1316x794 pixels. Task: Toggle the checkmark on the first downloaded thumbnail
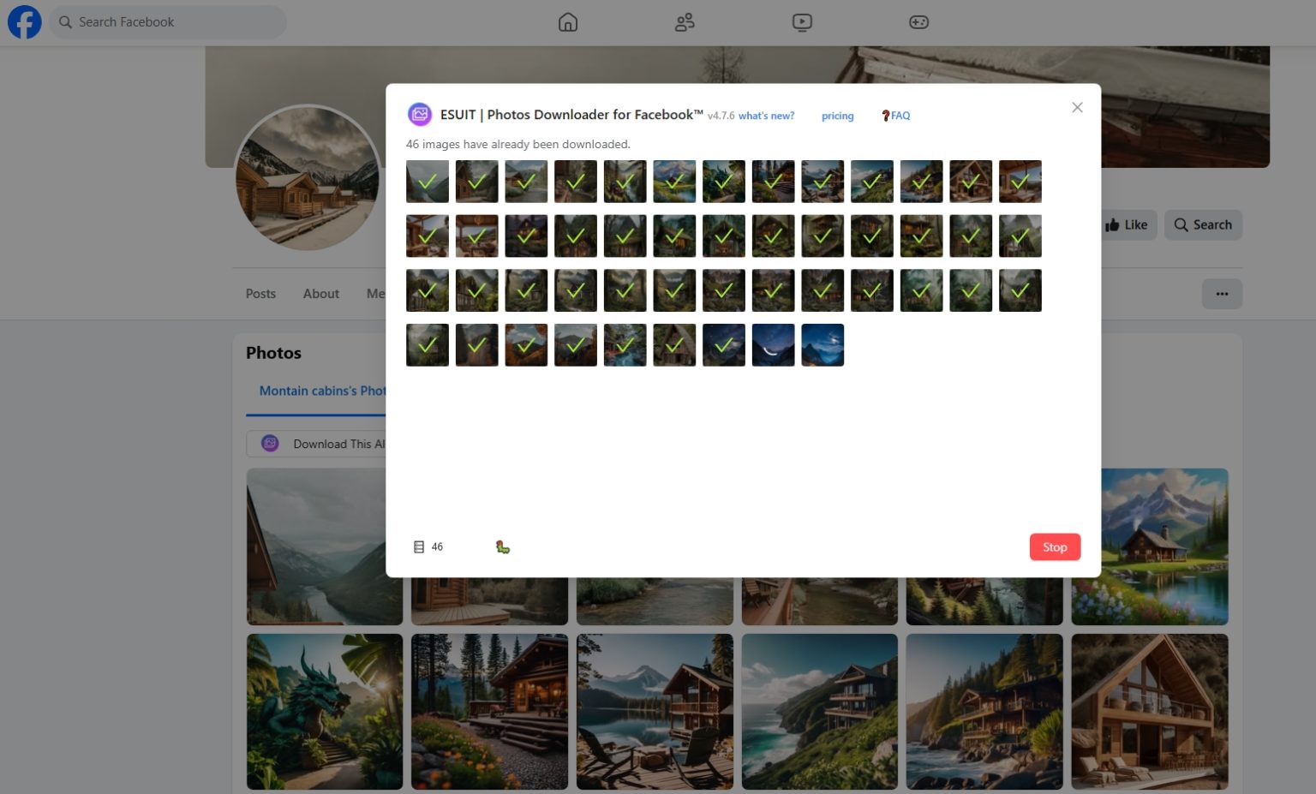(428, 181)
